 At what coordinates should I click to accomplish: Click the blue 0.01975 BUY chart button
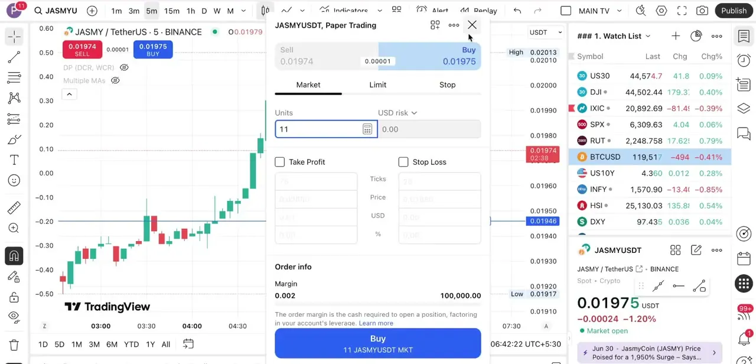(x=153, y=50)
